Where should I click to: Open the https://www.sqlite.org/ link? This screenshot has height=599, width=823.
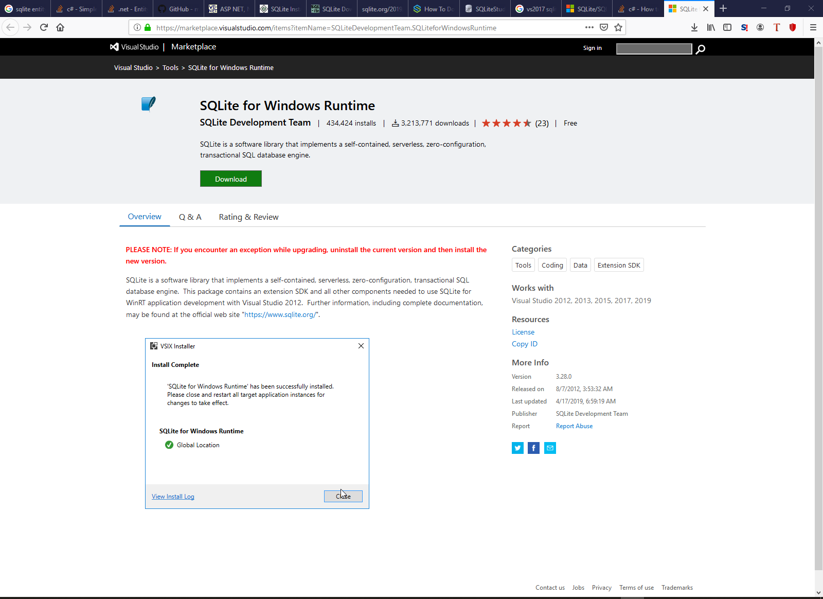(x=280, y=314)
